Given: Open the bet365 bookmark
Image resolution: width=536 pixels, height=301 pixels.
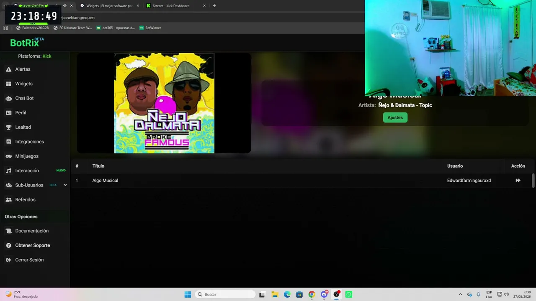Looking at the screenshot, I should 116,28.
